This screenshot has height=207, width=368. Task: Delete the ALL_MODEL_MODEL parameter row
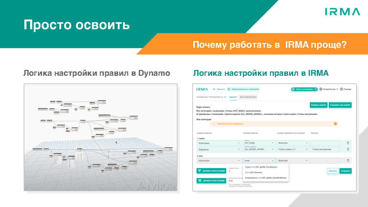coord(348,149)
